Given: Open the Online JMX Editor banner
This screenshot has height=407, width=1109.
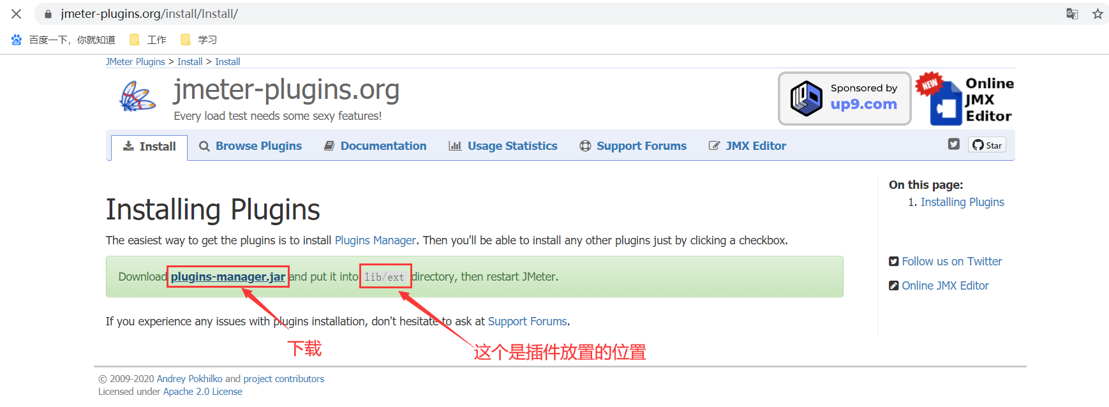Looking at the screenshot, I should (x=965, y=99).
